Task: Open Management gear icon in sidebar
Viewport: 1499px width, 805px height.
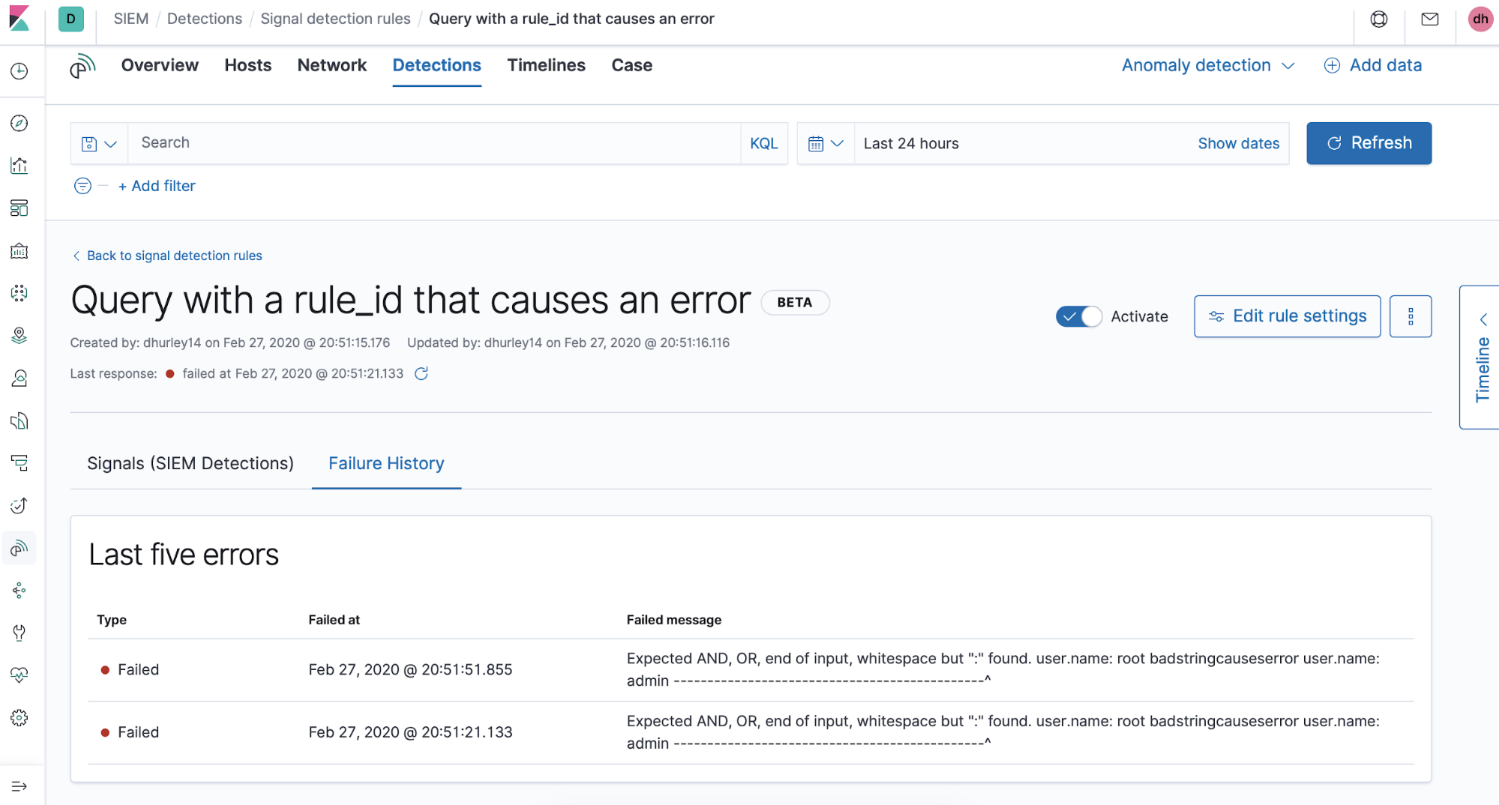Action: tap(19, 718)
